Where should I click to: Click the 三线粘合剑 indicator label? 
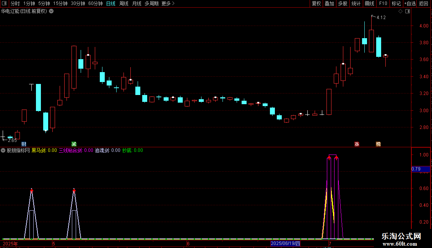point(76,150)
